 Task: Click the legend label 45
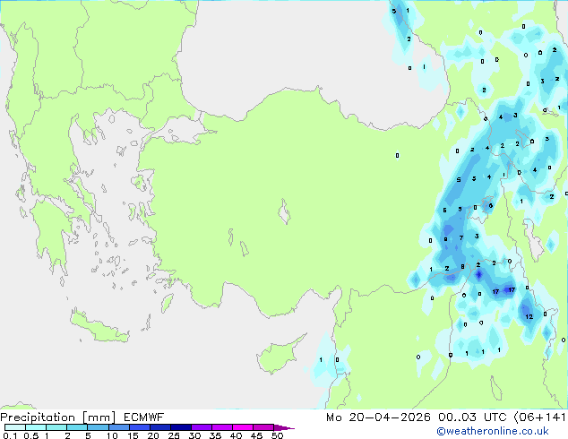point(256,435)
